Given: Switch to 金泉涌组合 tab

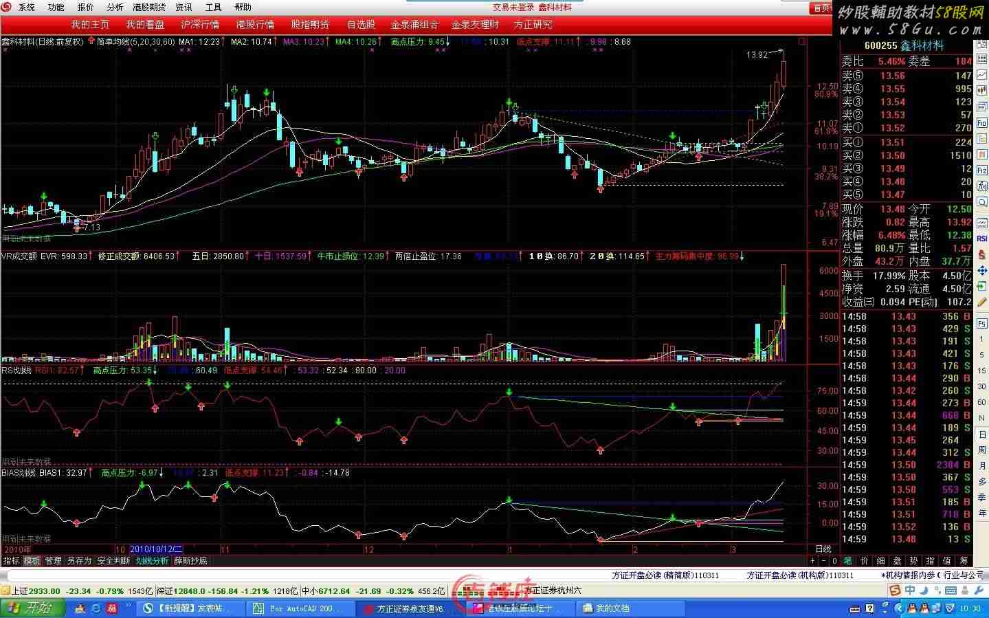Looking at the screenshot, I should pos(414,25).
